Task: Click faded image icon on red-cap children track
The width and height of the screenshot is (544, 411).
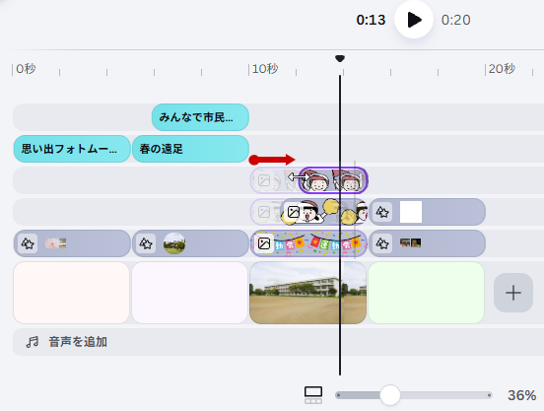Action: tap(264, 180)
